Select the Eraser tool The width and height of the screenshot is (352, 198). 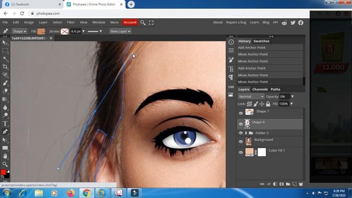pyautogui.click(x=5, y=91)
